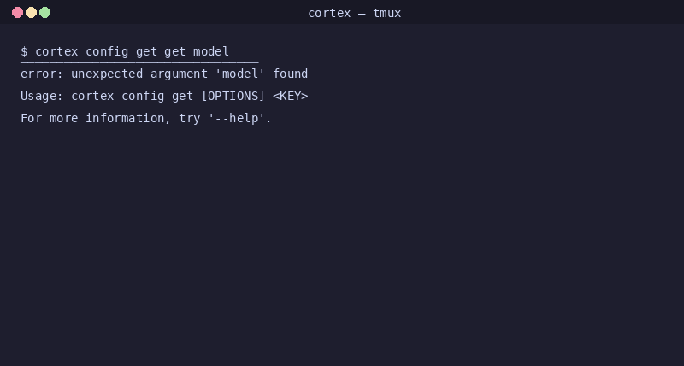684x366 pixels.
Task: Click the 'error:' label in output
Action: pos(42,74)
